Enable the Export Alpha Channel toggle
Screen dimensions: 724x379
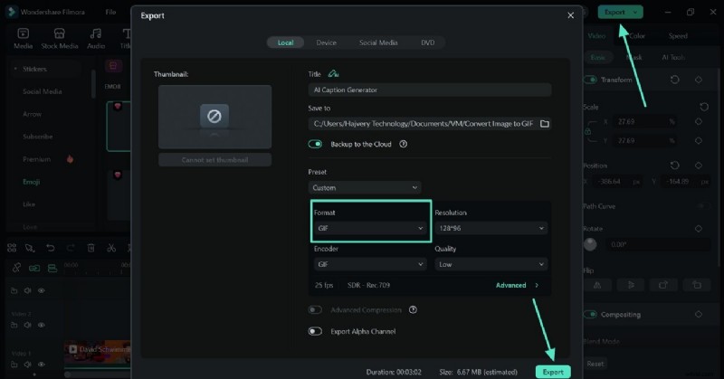[x=316, y=331]
